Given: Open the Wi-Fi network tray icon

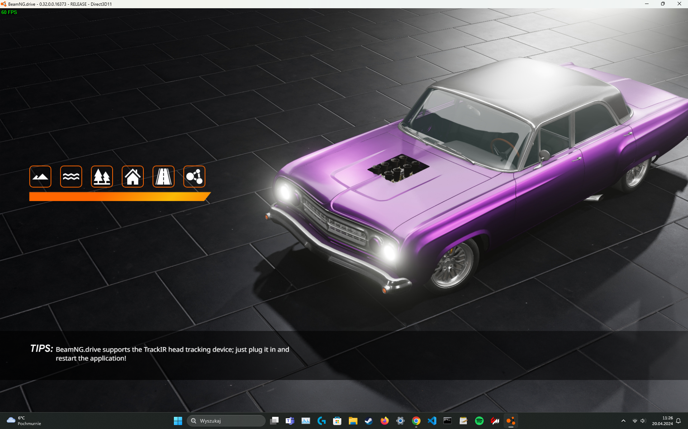Looking at the screenshot, I should coord(635,421).
